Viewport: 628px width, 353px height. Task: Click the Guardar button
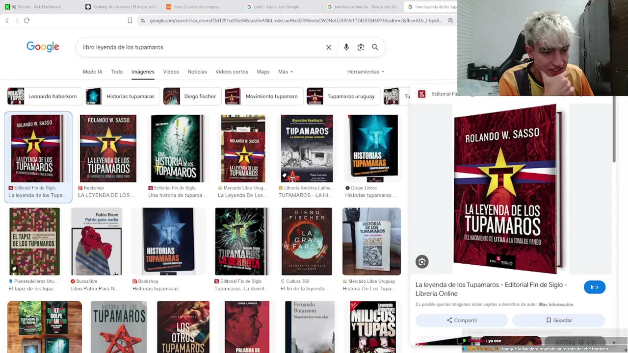pyautogui.click(x=559, y=320)
